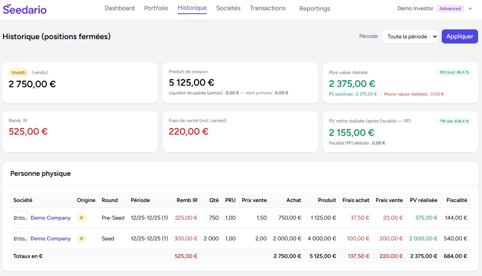This screenshot has width=482, height=276.
Task: Open the Dashboard tab
Action: tap(120, 8)
